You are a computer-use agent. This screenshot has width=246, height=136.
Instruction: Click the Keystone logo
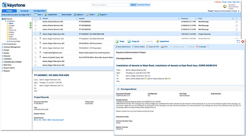(14, 5)
